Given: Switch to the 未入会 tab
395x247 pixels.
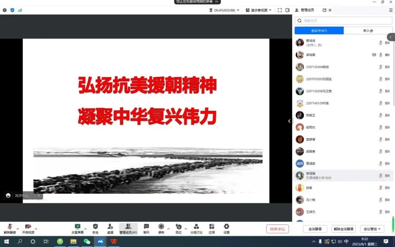Looking at the screenshot, I should (368, 31).
